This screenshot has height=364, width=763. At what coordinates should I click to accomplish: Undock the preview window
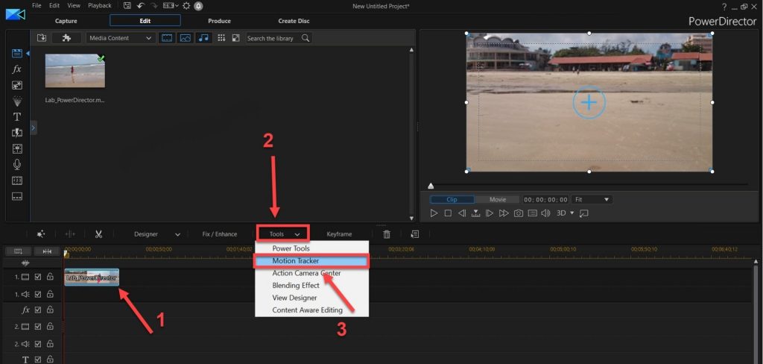(x=584, y=213)
